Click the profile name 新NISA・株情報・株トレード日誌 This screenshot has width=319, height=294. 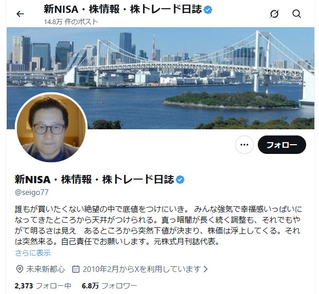(x=94, y=180)
